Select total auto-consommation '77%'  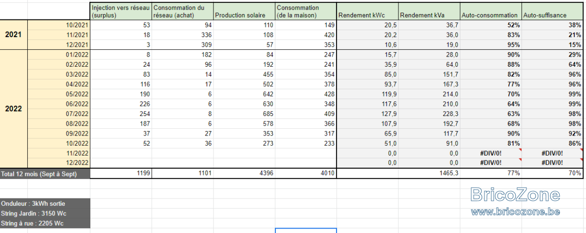[491, 173]
